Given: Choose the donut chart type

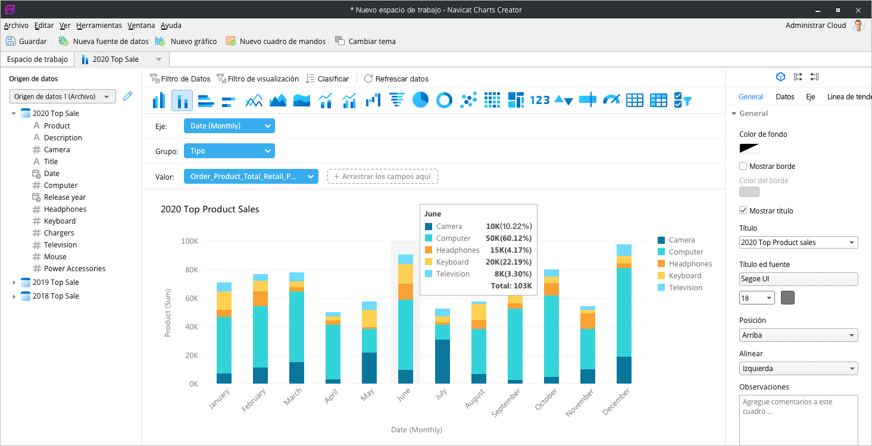Looking at the screenshot, I should tap(444, 100).
